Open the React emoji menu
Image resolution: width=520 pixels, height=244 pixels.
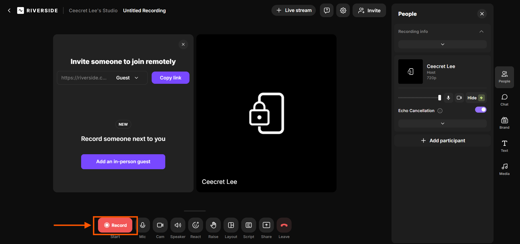pos(195,225)
